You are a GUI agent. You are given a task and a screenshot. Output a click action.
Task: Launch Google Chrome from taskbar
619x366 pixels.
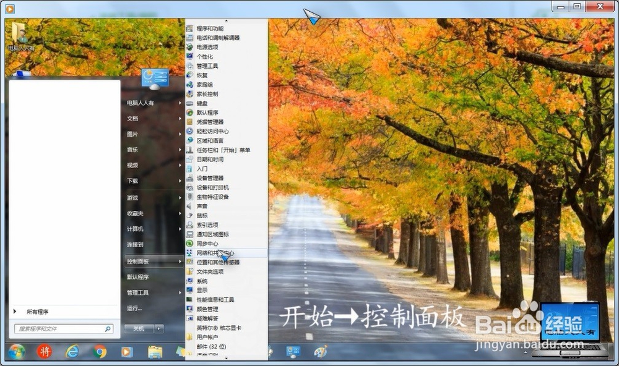click(100, 351)
